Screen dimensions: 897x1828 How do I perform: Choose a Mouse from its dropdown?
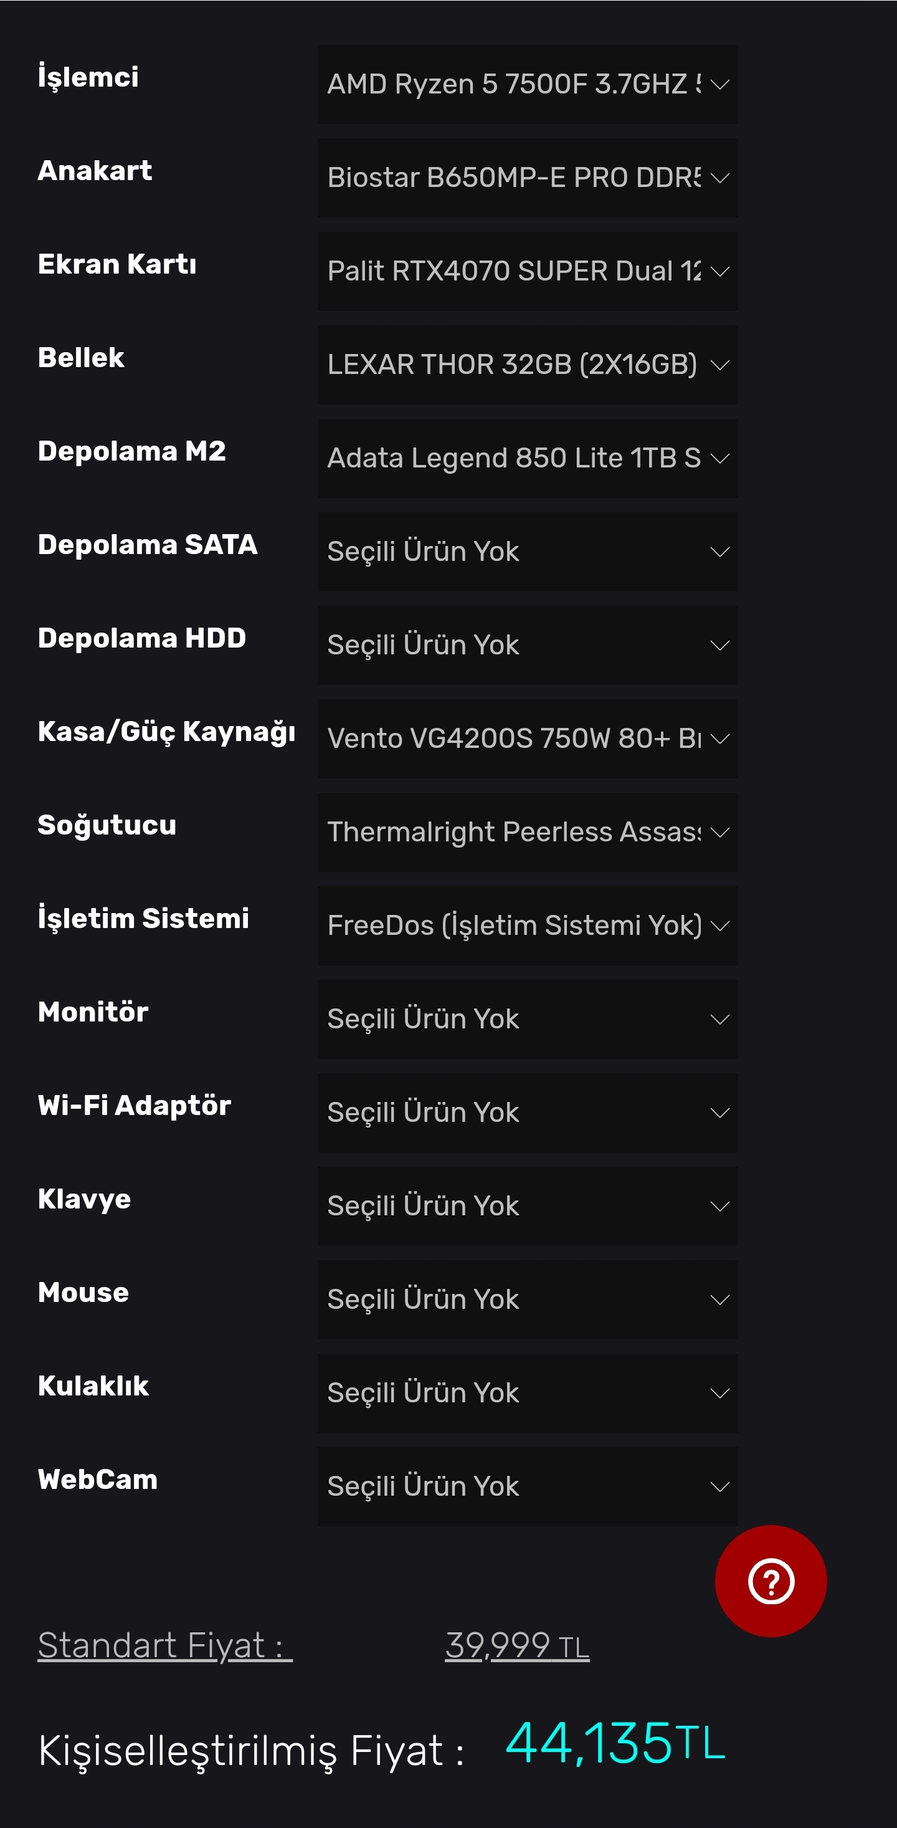point(527,1300)
